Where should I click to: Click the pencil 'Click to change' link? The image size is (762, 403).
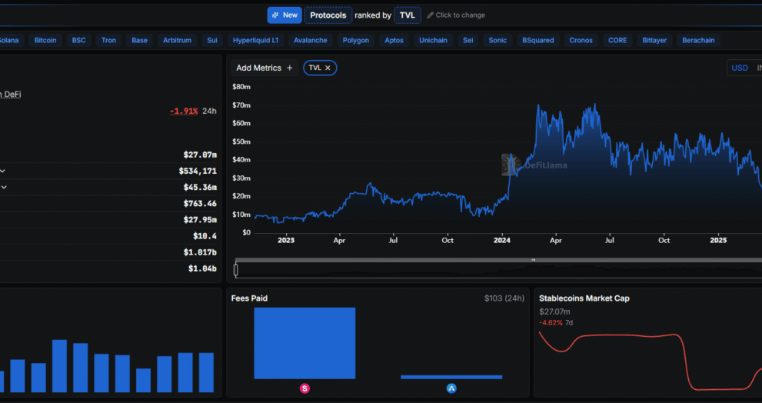tap(456, 15)
